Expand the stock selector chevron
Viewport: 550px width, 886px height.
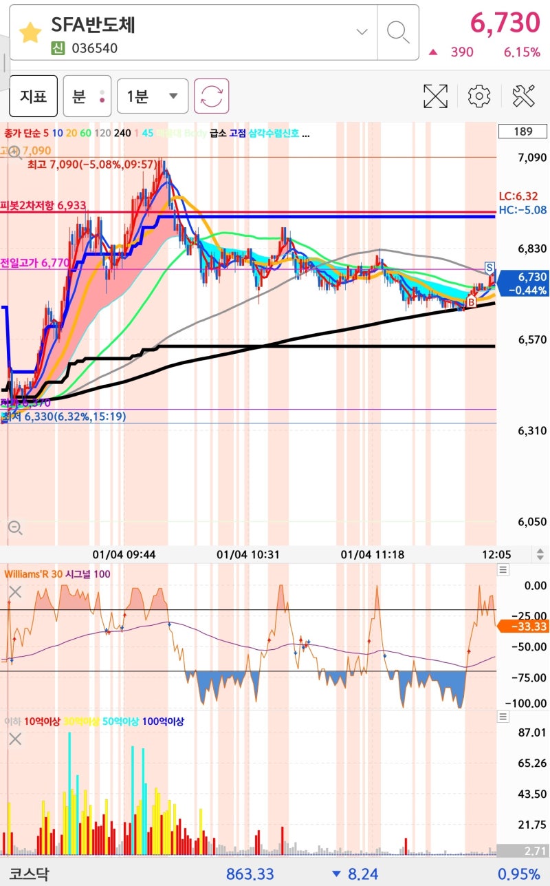362,32
